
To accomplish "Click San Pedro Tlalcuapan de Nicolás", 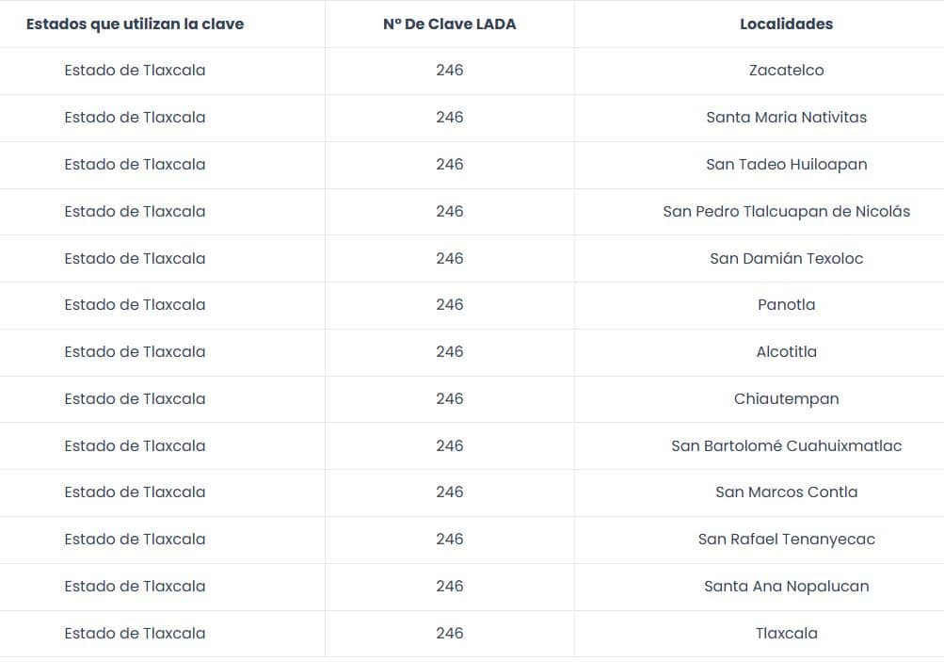I will tap(786, 212).
